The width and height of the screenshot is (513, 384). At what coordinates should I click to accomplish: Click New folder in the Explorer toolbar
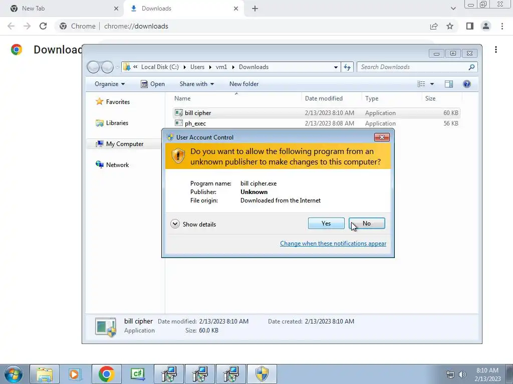point(244,84)
